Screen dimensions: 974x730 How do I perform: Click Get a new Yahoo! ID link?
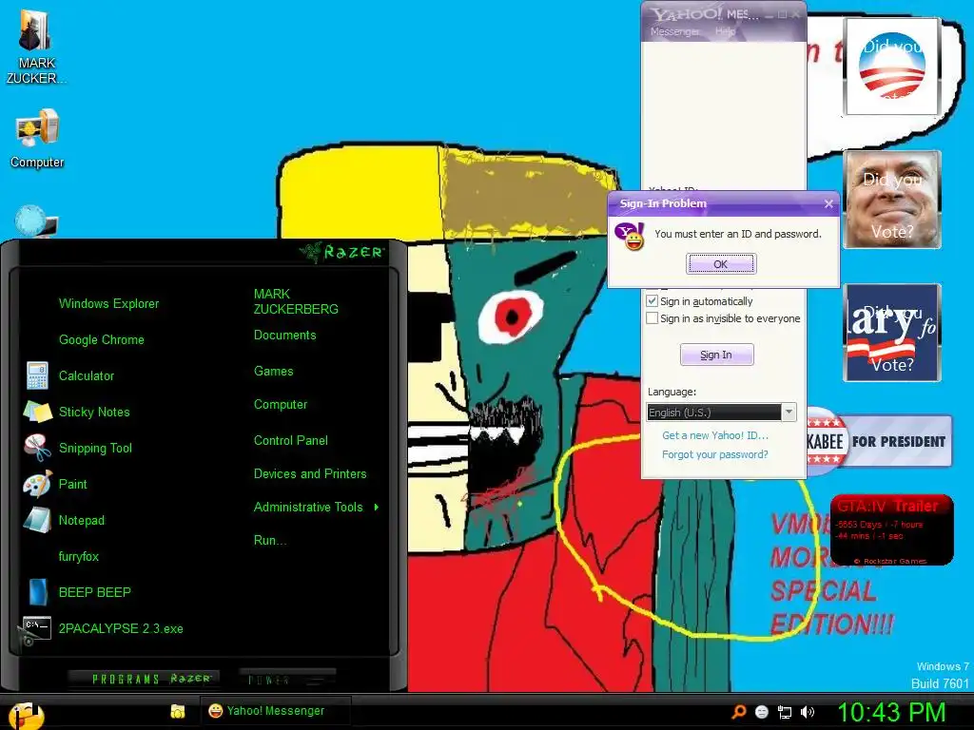pos(715,435)
